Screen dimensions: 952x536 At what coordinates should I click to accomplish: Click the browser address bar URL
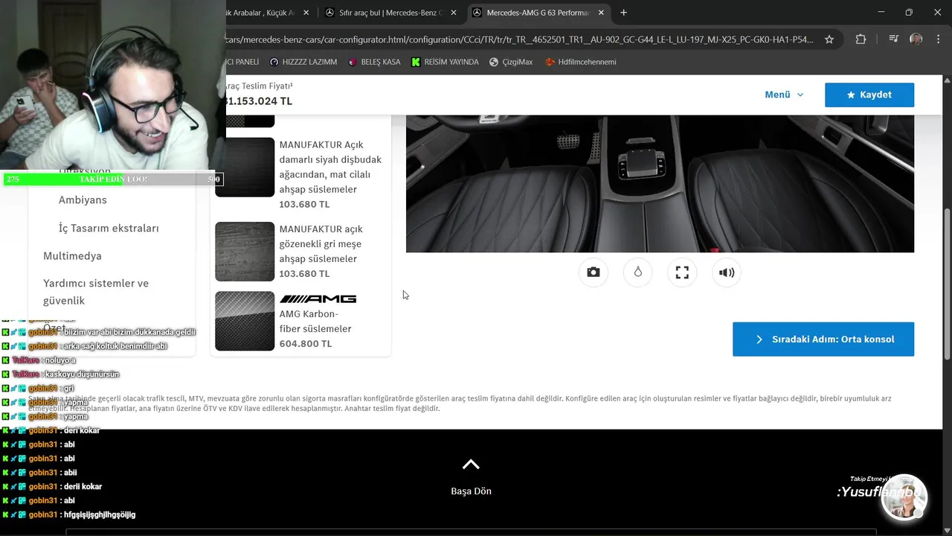[518, 39]
